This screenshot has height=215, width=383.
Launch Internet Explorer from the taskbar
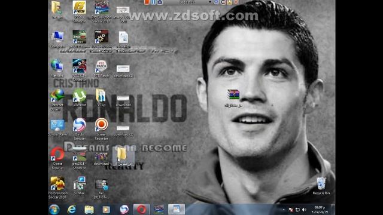point(72,210)
